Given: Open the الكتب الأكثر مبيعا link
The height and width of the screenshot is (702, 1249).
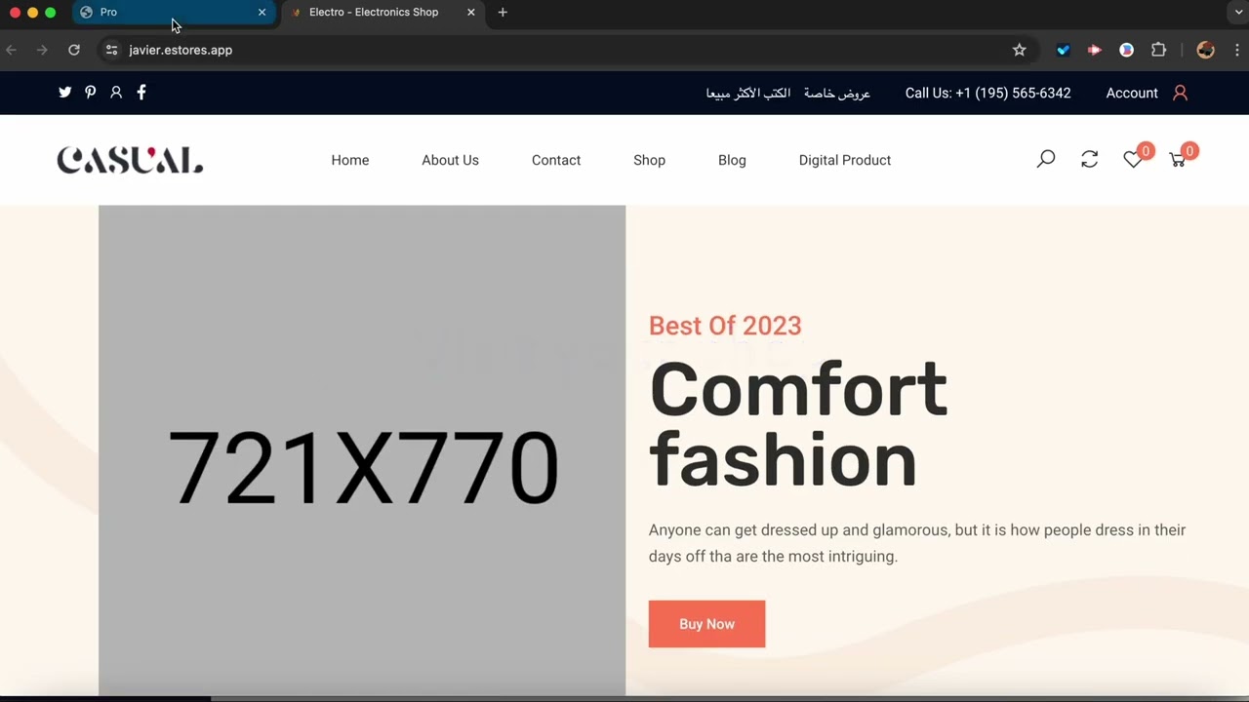Looking at the screenshot, I should click(x=747, y=93).
